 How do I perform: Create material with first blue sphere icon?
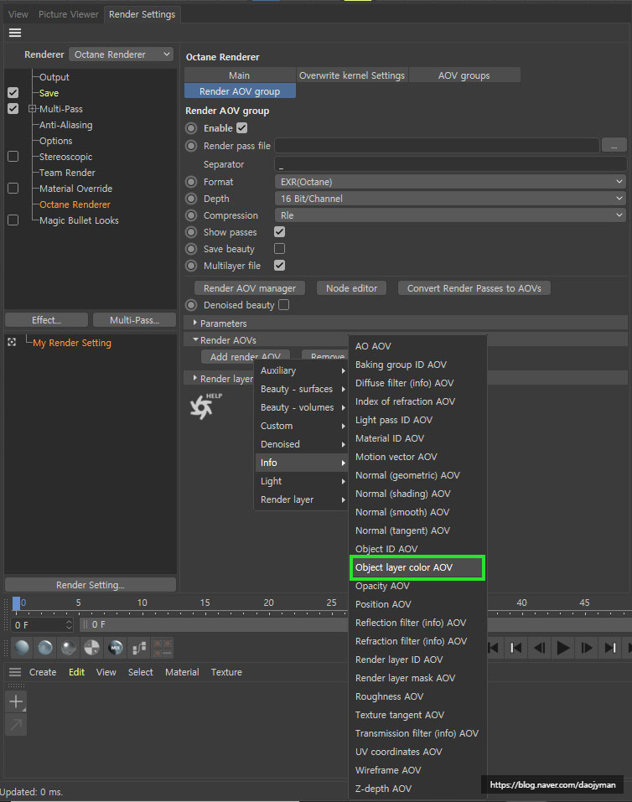click(22, 648)
